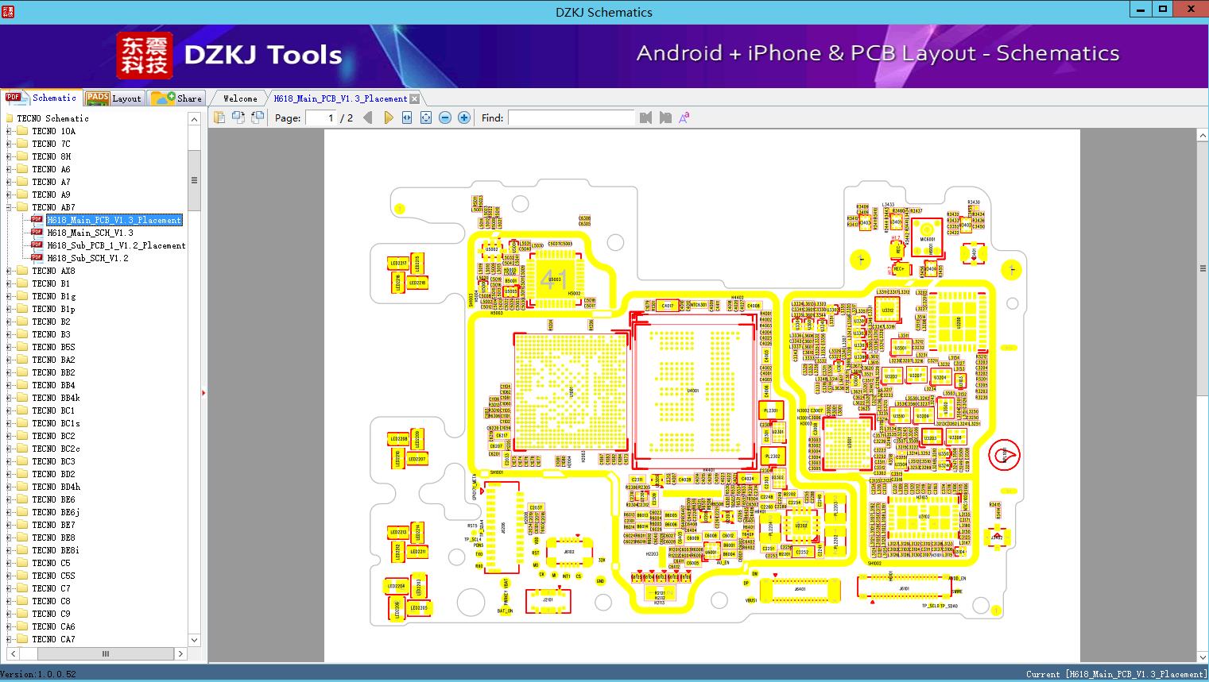The width and height of the screenshot is (1209, 682).
Task: Expand the TECNO 10A folder
Action: pos(9,131)
